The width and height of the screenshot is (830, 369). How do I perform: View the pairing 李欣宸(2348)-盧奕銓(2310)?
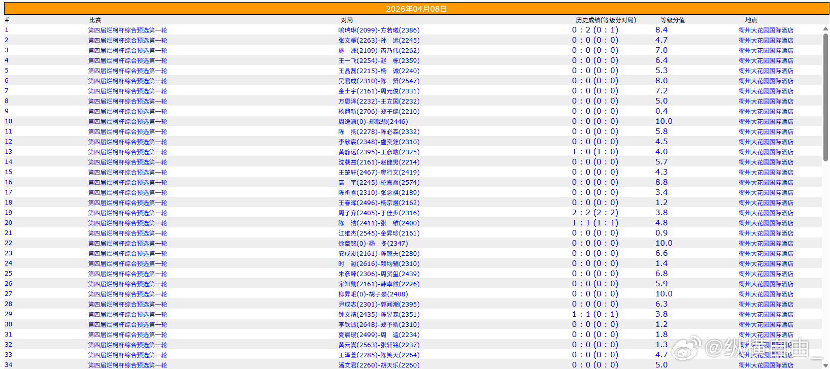(x=379, y=142)
